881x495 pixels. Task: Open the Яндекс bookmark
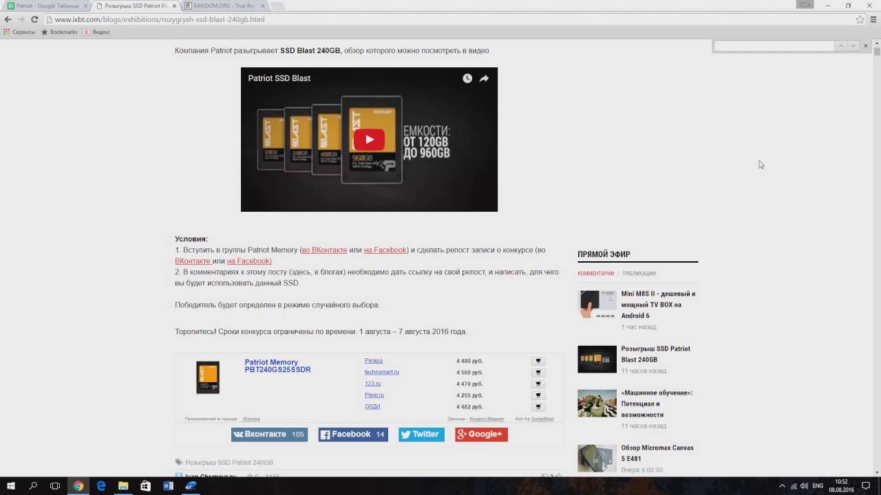coord(96,32)
